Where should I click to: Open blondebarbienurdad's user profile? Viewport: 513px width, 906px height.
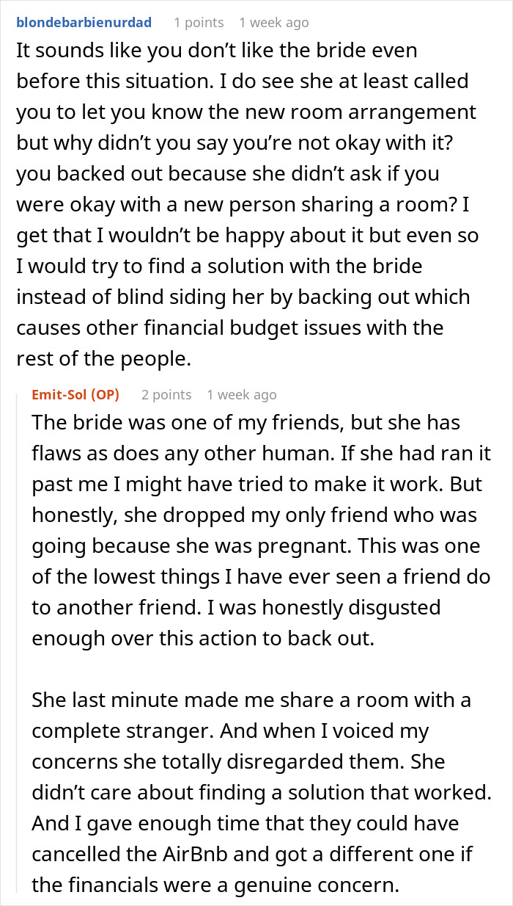(x=84, y=23)
